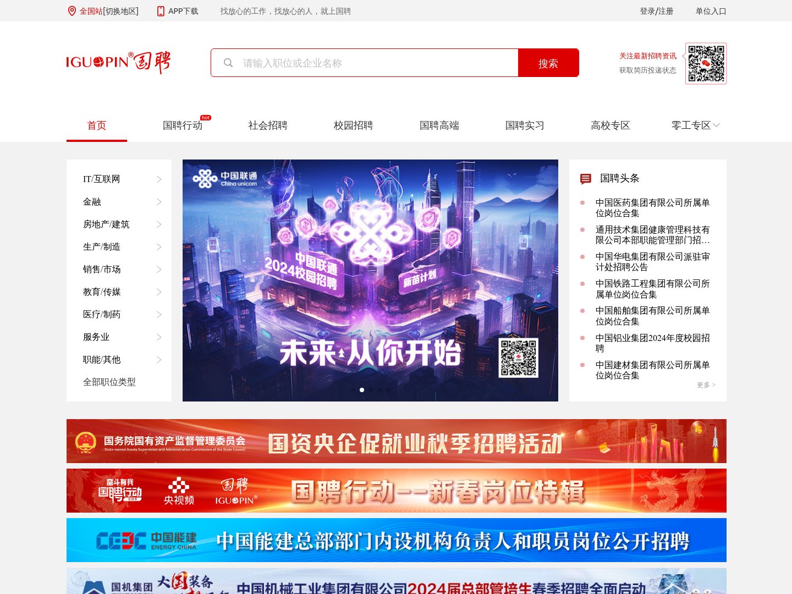
Task: Click the iGuopin 国聘 logo
Action: [x=118, y=62]
